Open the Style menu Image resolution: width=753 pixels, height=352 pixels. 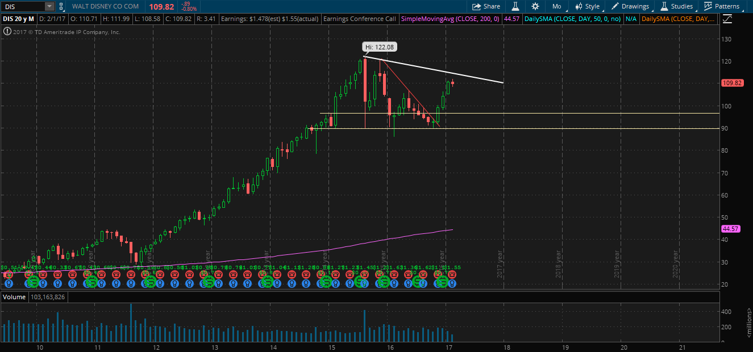587,6
